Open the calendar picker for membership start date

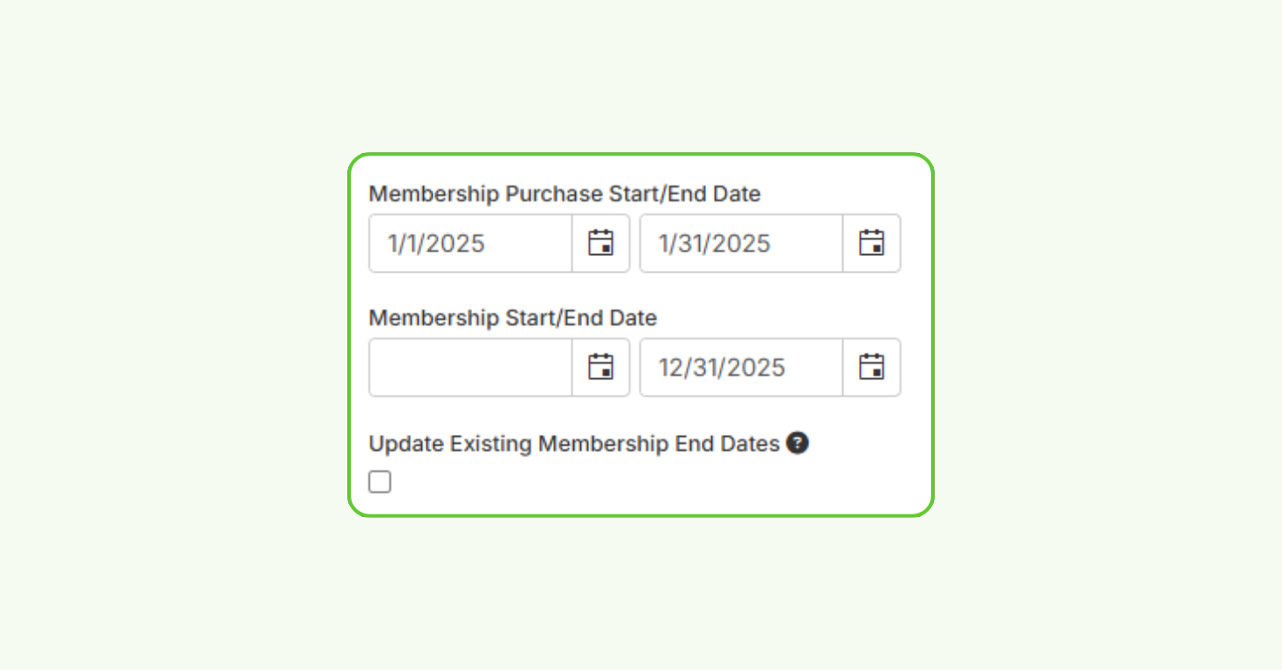click(601, 368)
